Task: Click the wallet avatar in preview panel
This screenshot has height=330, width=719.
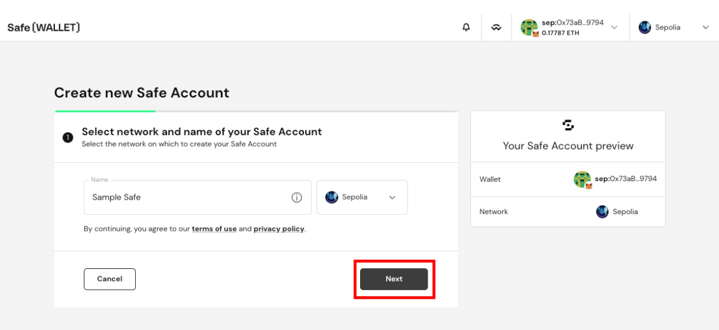Action: point(583,179)
